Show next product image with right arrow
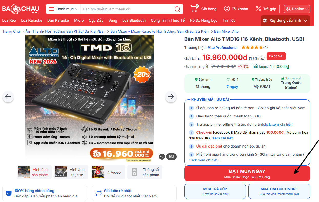Viewport: 319px width, 202px height. coord(171,97)
